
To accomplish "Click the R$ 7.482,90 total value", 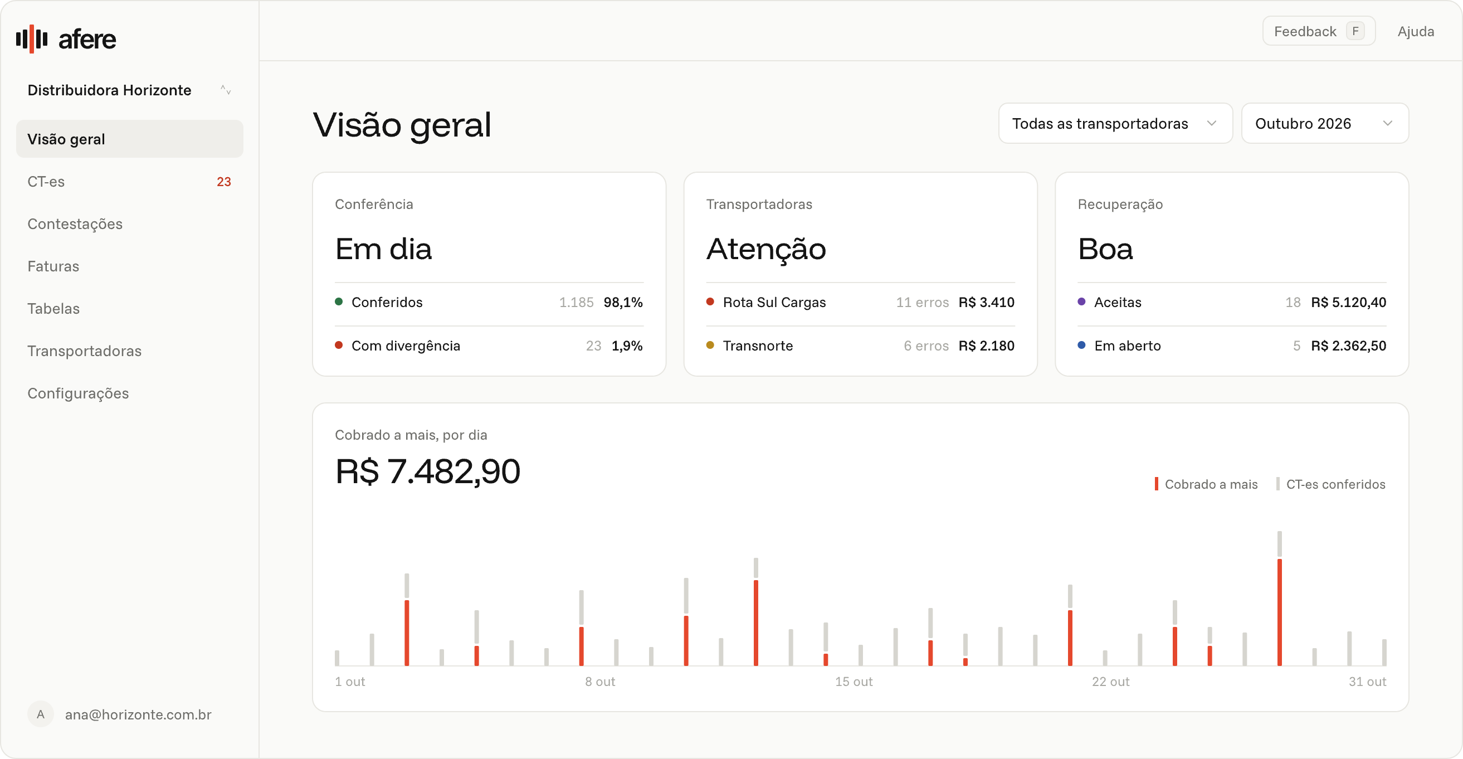I will click(x=428, y=471).
